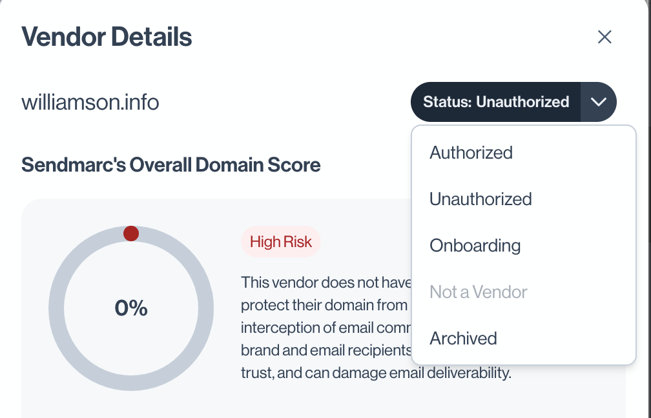Screen dimensions: 651x418
Task: Close the Vendor Details dialog
Action: click(x=604, y=37)
